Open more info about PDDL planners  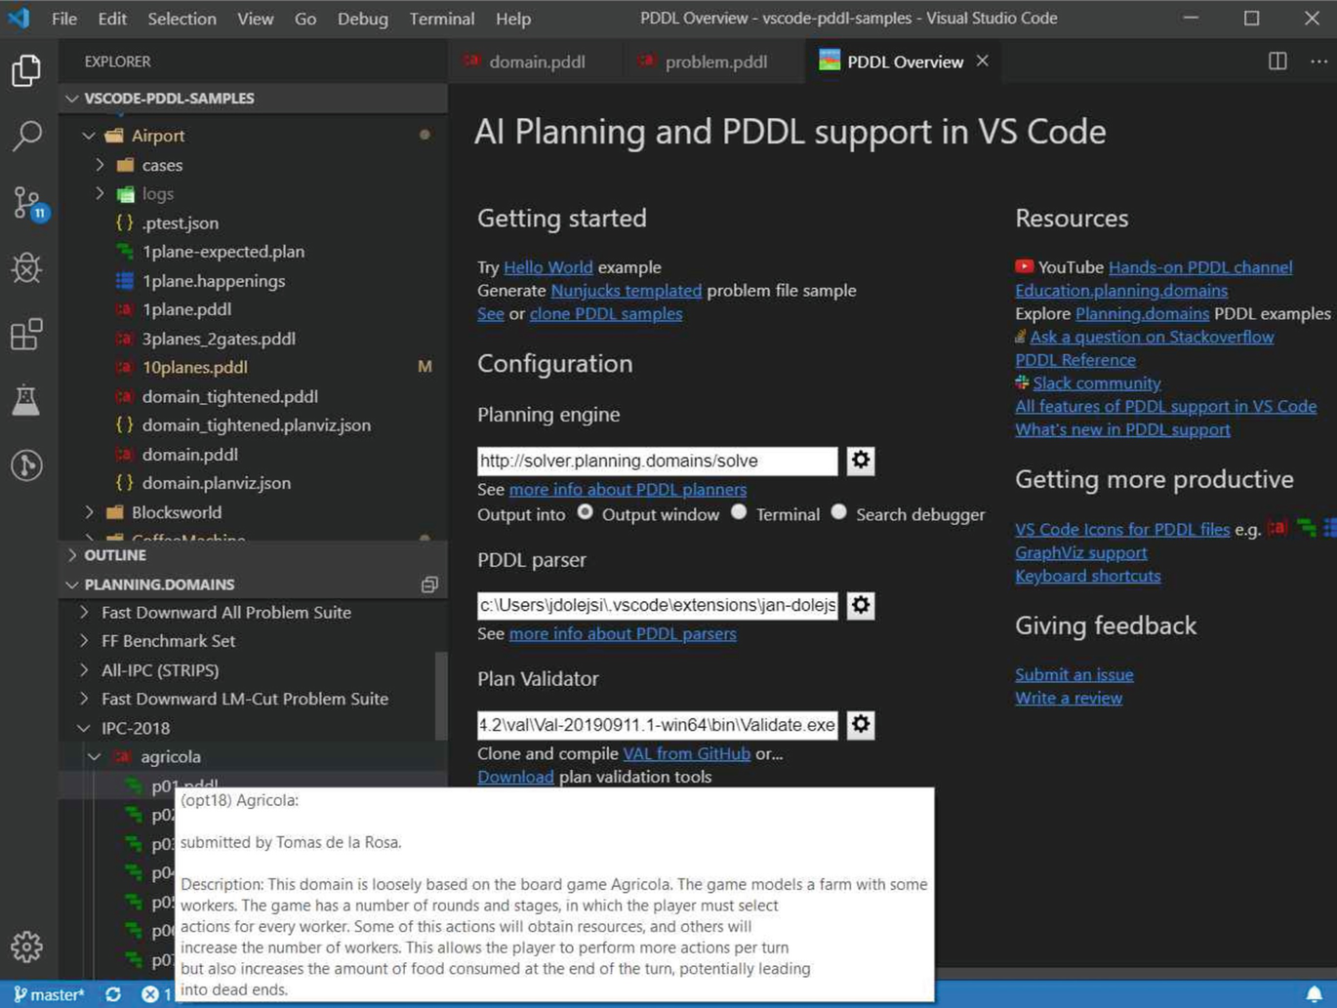628,490
